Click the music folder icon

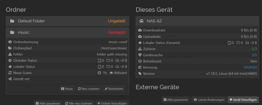coord(12,32)
